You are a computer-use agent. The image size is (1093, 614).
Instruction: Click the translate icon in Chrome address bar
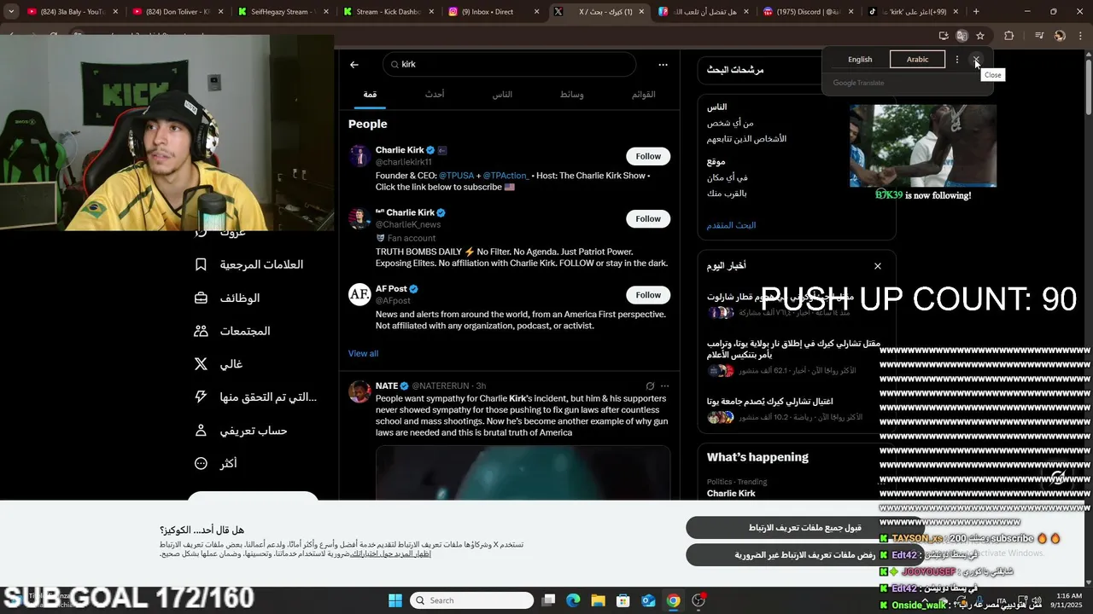(961, 36)
